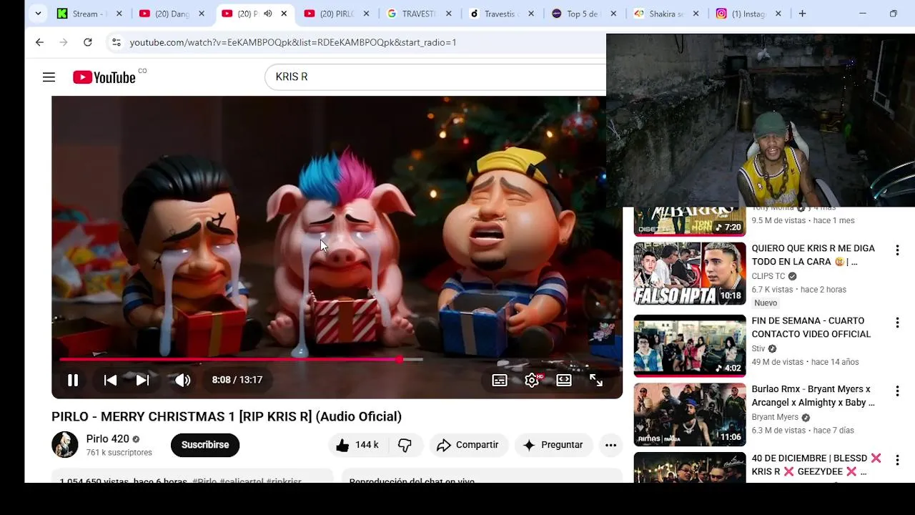Subscribe with the Suscribirse button
915x515 pixels.
coord(205,445)
